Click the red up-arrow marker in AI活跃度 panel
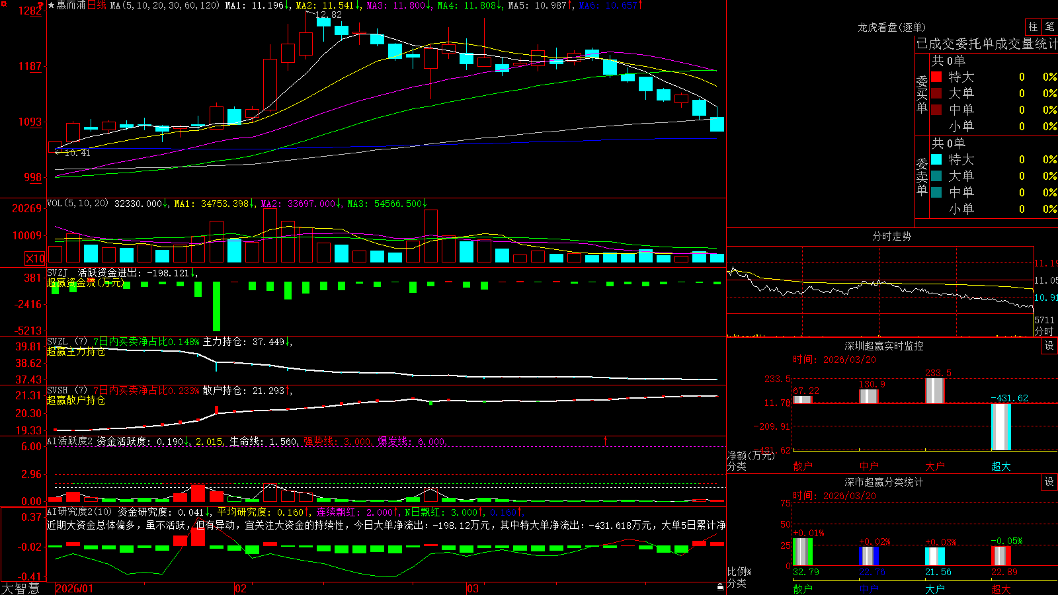1058x595 pixels. point(605,440)
